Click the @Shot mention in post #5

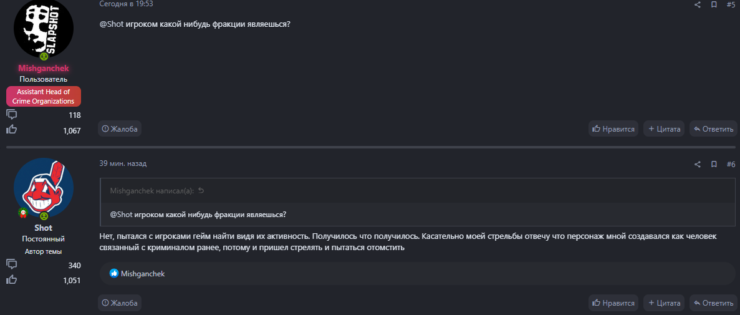click(111, 25)
